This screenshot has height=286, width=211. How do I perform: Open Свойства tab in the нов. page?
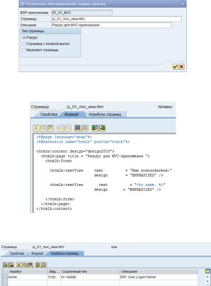(17, 254)
